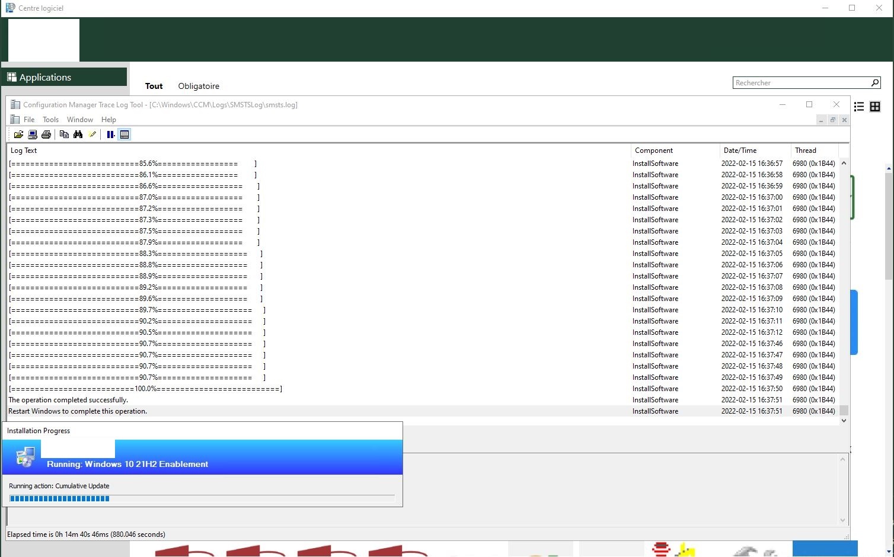
Task: Click the 16:37:10 date/time cell
Action: point(752,310)
